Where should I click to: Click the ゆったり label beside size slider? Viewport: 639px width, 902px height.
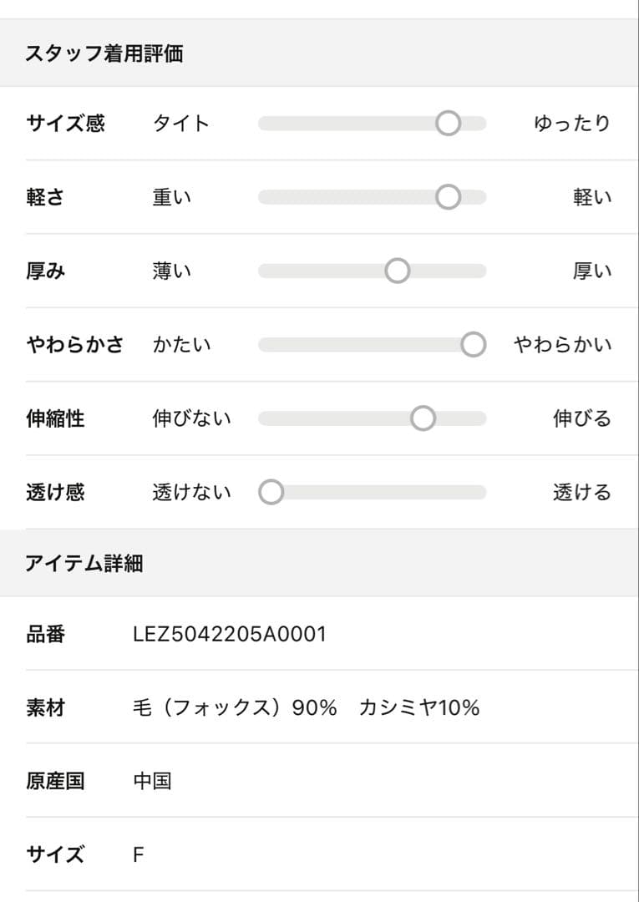click(572, 124)
